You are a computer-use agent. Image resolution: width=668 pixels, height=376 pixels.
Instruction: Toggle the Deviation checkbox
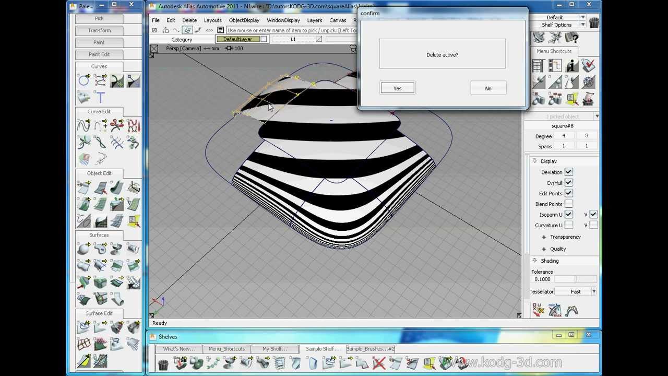[x=568, y=172]
